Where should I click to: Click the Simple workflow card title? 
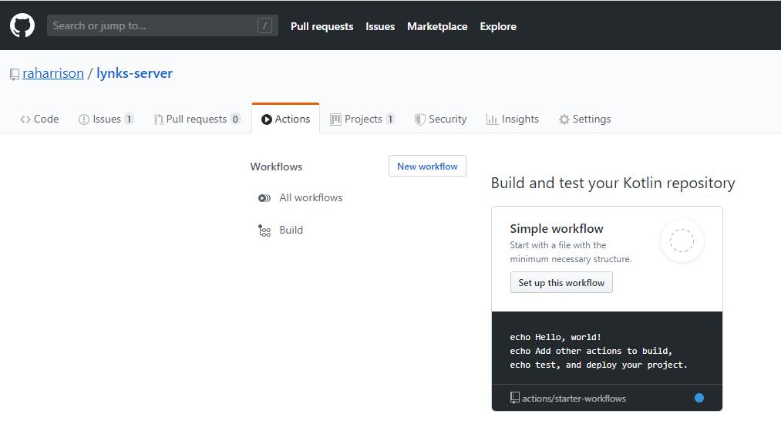coord(557,229)
